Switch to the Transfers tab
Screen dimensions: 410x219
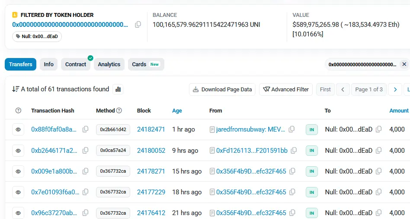20,64
